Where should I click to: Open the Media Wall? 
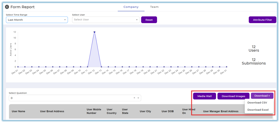(204, 96)
